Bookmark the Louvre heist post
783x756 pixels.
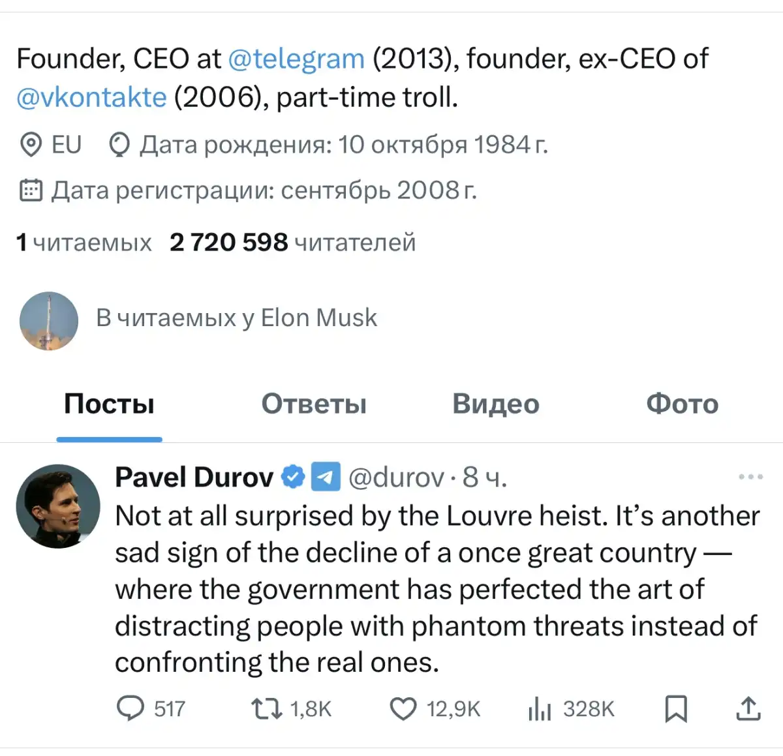[x=676, y=708]
